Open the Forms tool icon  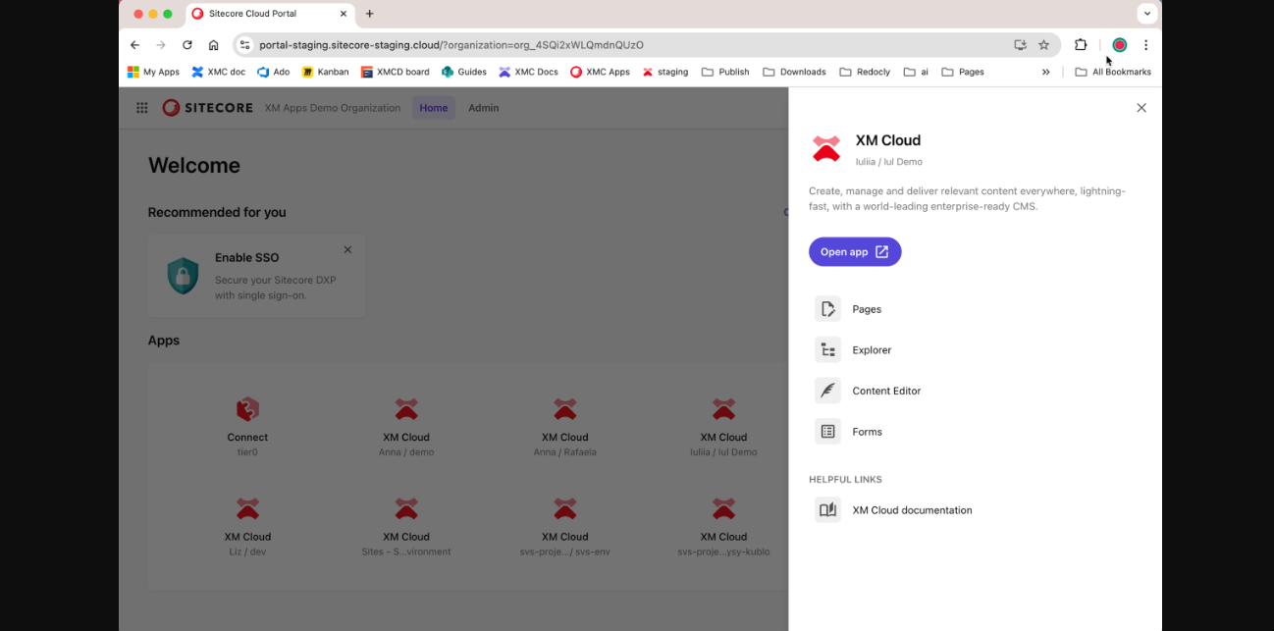click(x=827, y=432)
